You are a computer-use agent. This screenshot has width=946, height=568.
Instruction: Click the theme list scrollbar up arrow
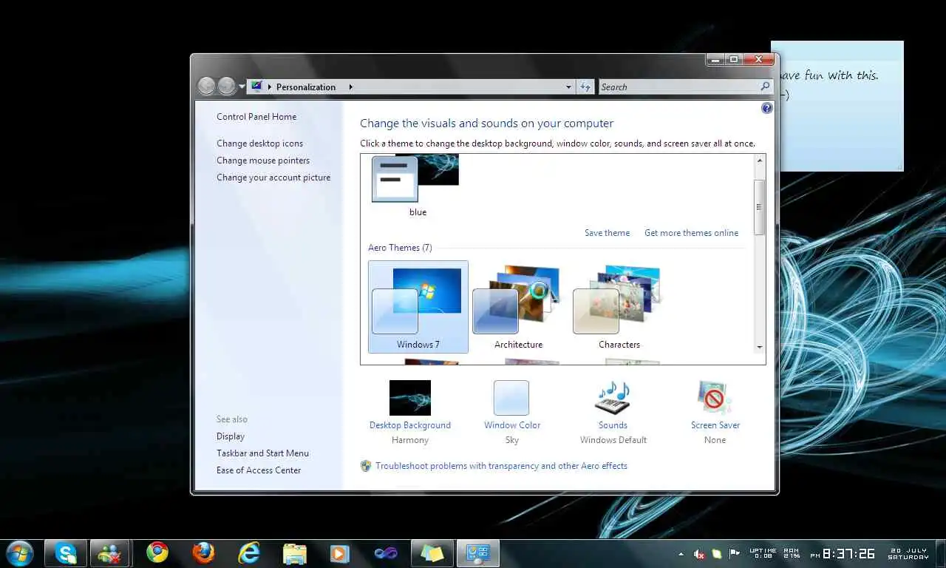pos(759,161)
